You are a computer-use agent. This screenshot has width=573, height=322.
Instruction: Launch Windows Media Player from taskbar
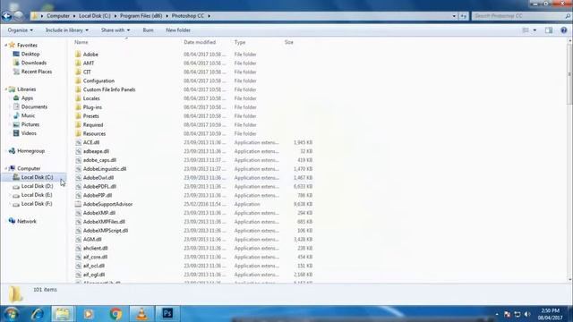pyautogui.click(x=89, y=314)
